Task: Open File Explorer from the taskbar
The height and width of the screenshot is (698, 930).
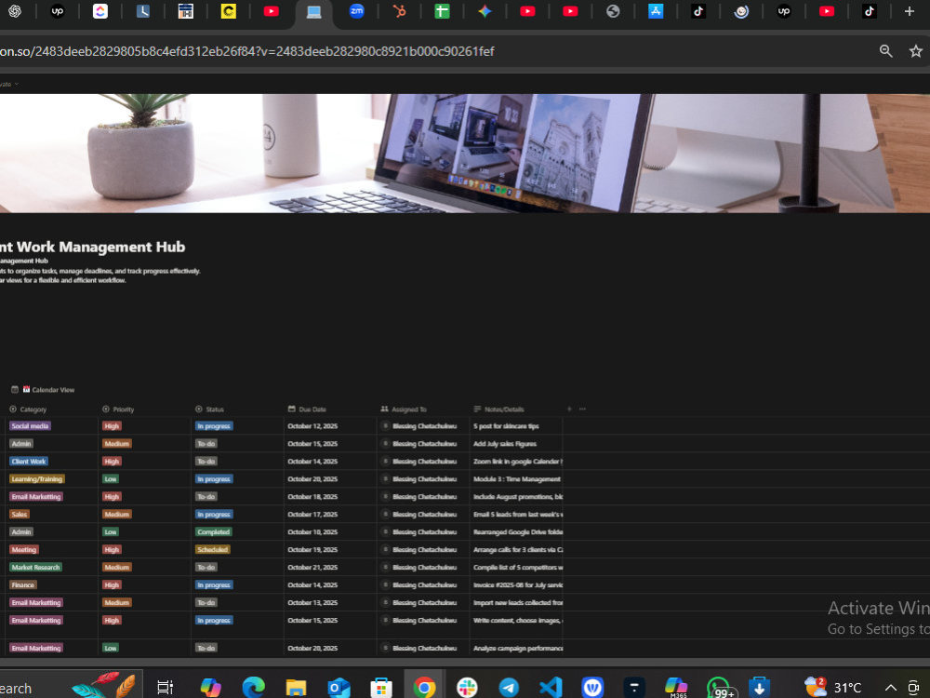Action: pos(296,688)
